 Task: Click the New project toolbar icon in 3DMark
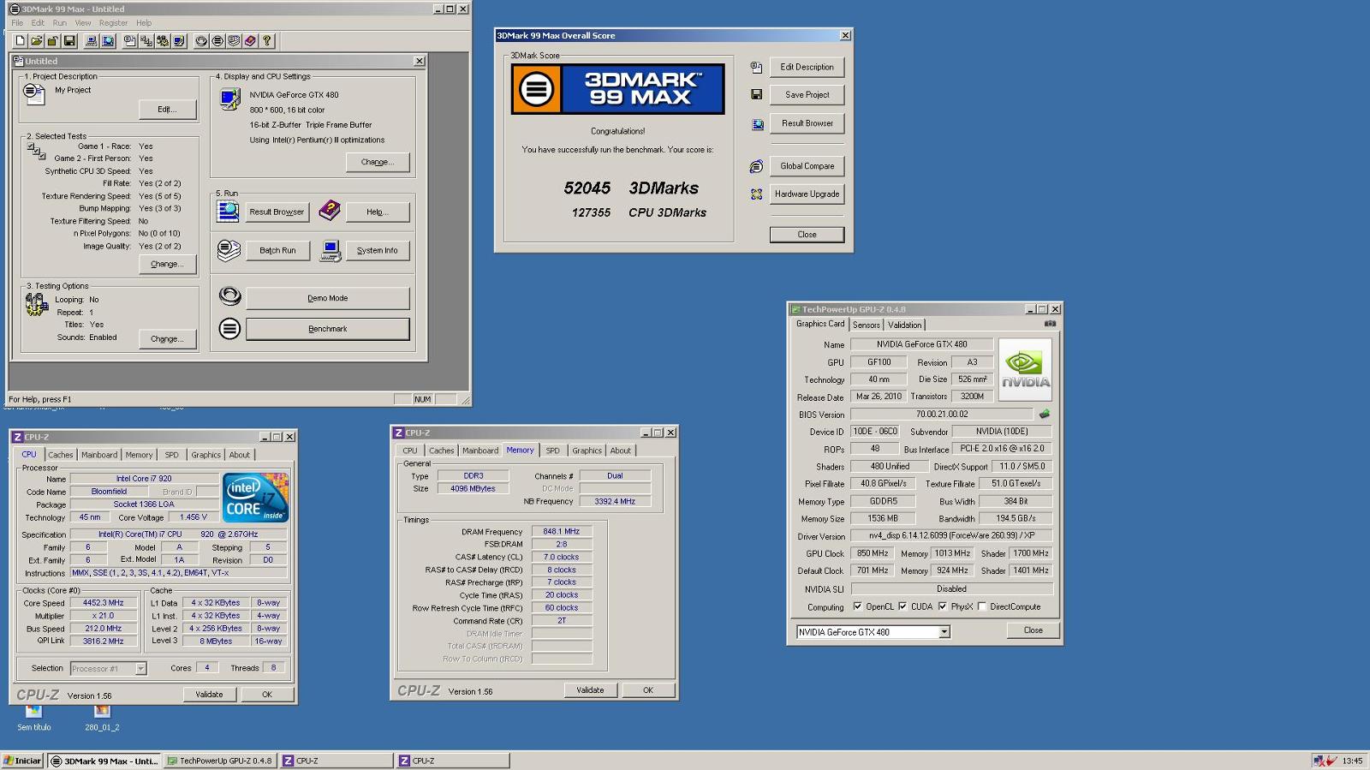[x=21, y=40]
